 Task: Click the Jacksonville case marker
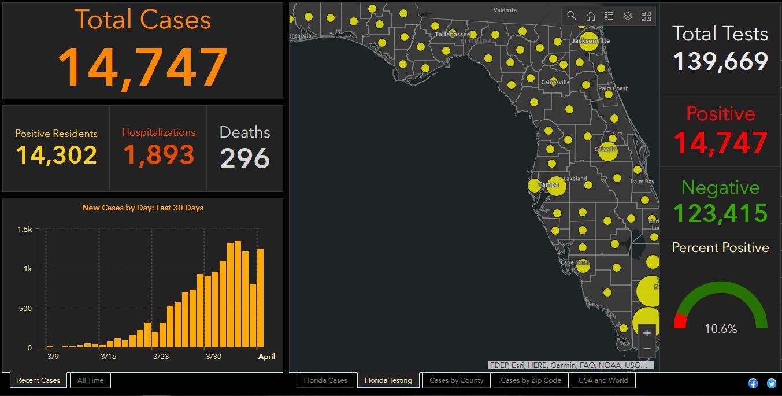coord(588,42)
